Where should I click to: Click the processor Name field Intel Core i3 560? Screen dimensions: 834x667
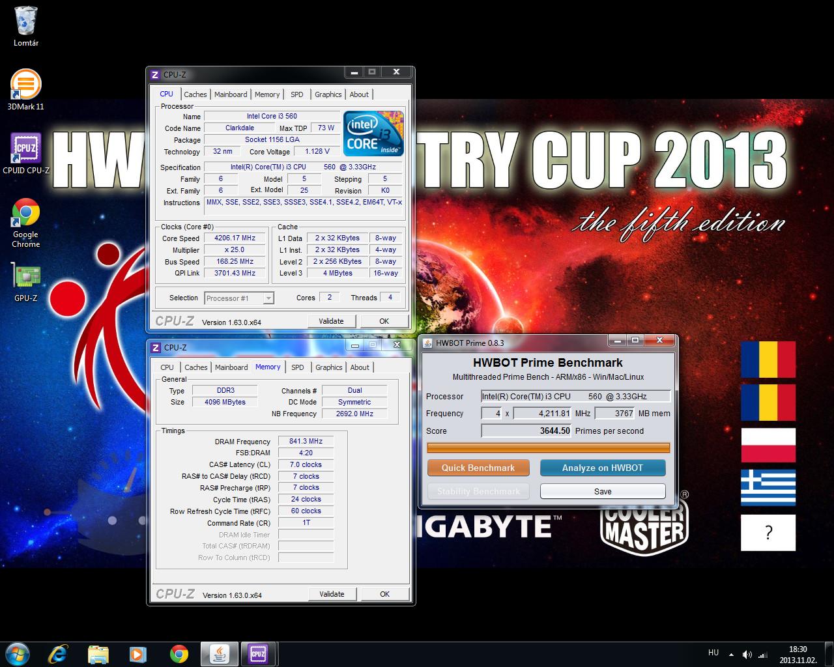pos(272,117)
